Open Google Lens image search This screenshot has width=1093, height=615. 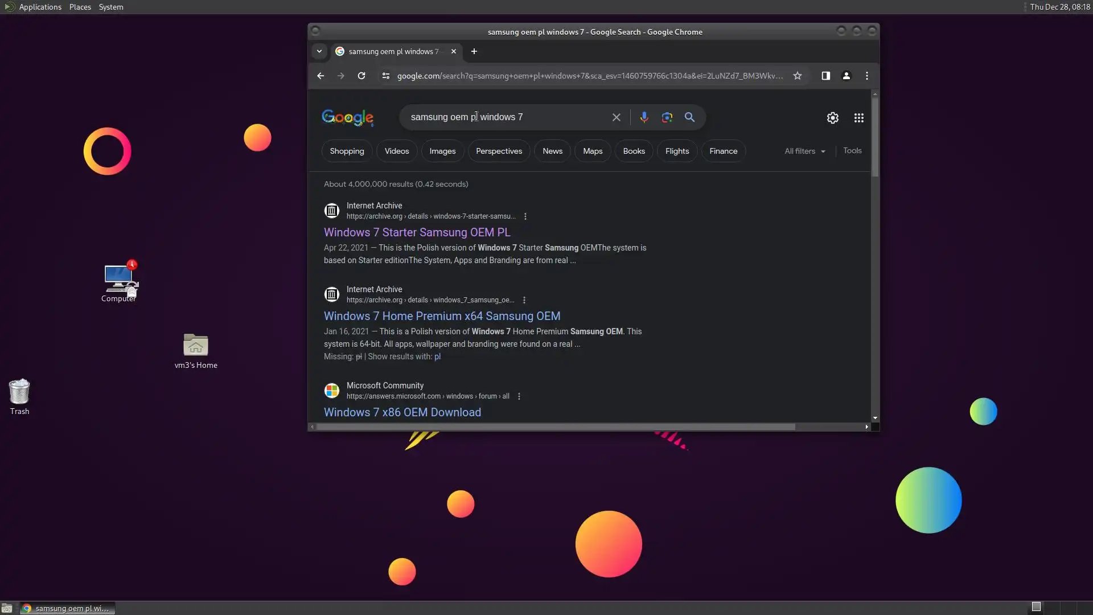(x=667, y=117)
